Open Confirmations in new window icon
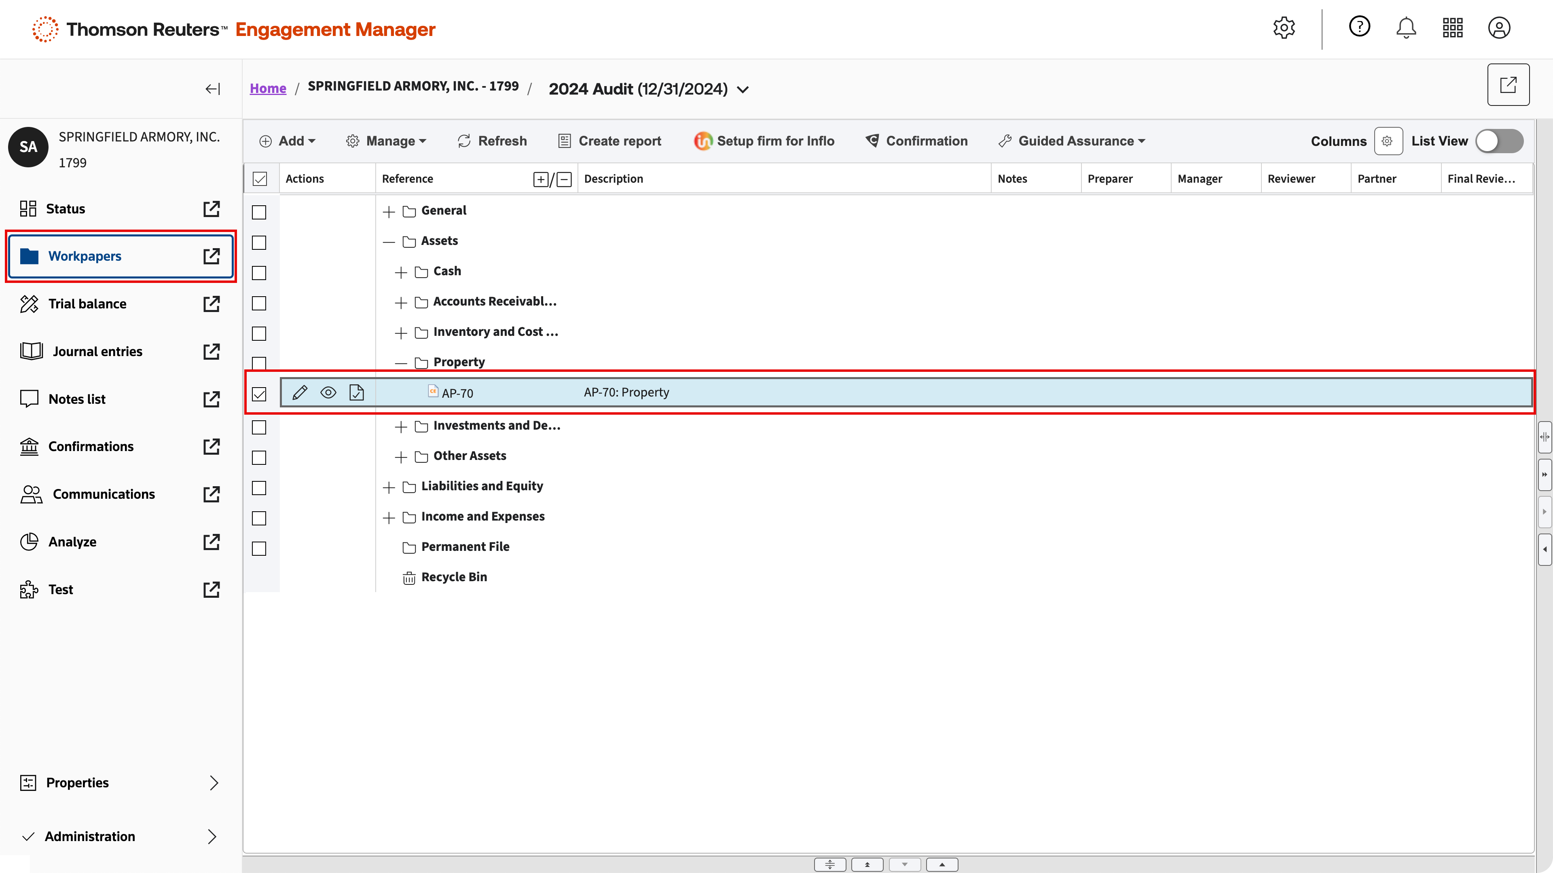Screen dimensions: 1553x873 coord(212,447)
